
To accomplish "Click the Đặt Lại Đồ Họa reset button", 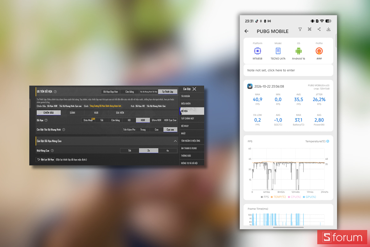I will pyautogui.click(x=45, y=160).
